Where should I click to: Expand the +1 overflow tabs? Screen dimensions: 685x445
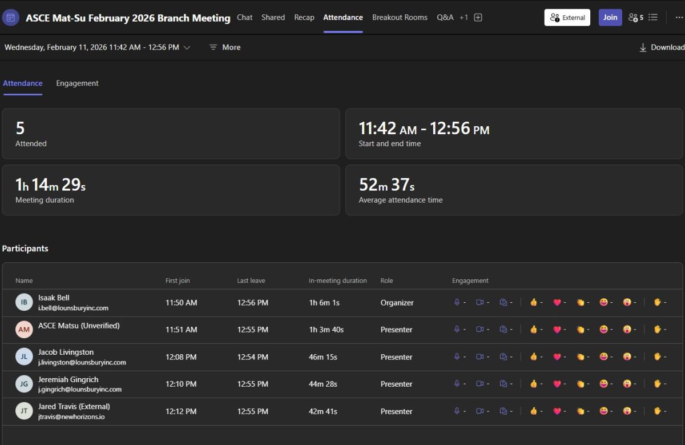coord(464,18)
